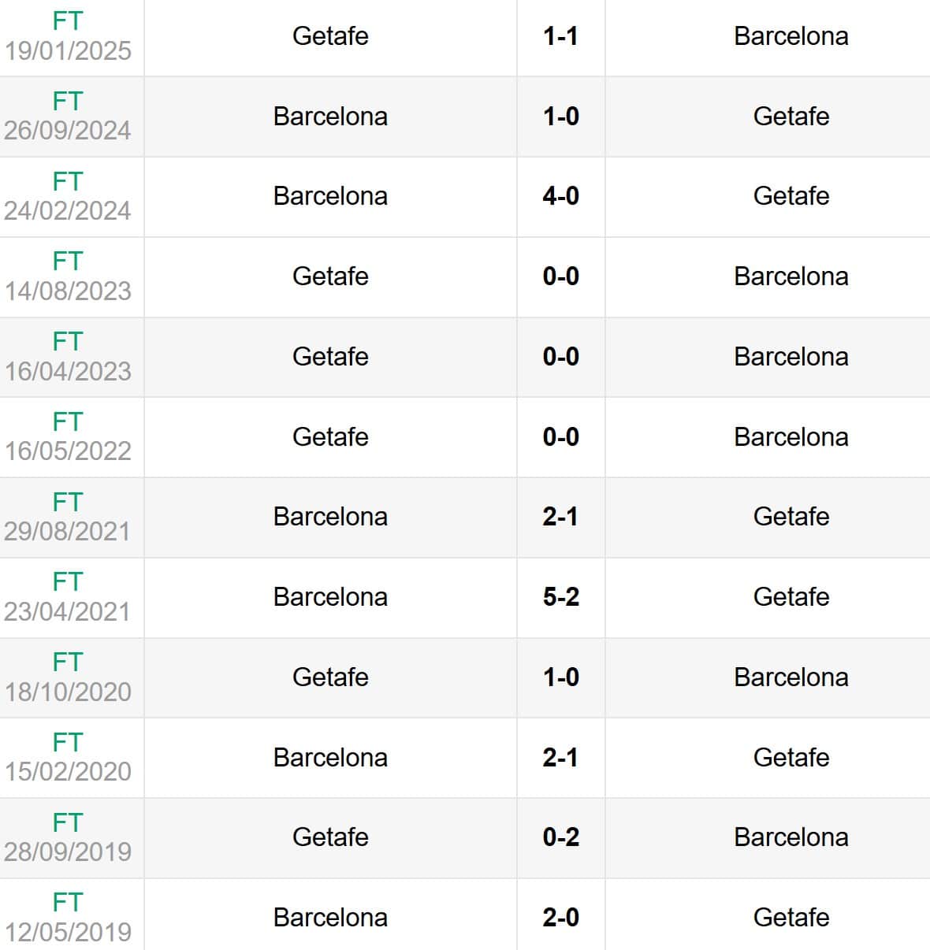
Task: Click Getafe in the 12/05/2019 match row
Action: coord(790,918)
